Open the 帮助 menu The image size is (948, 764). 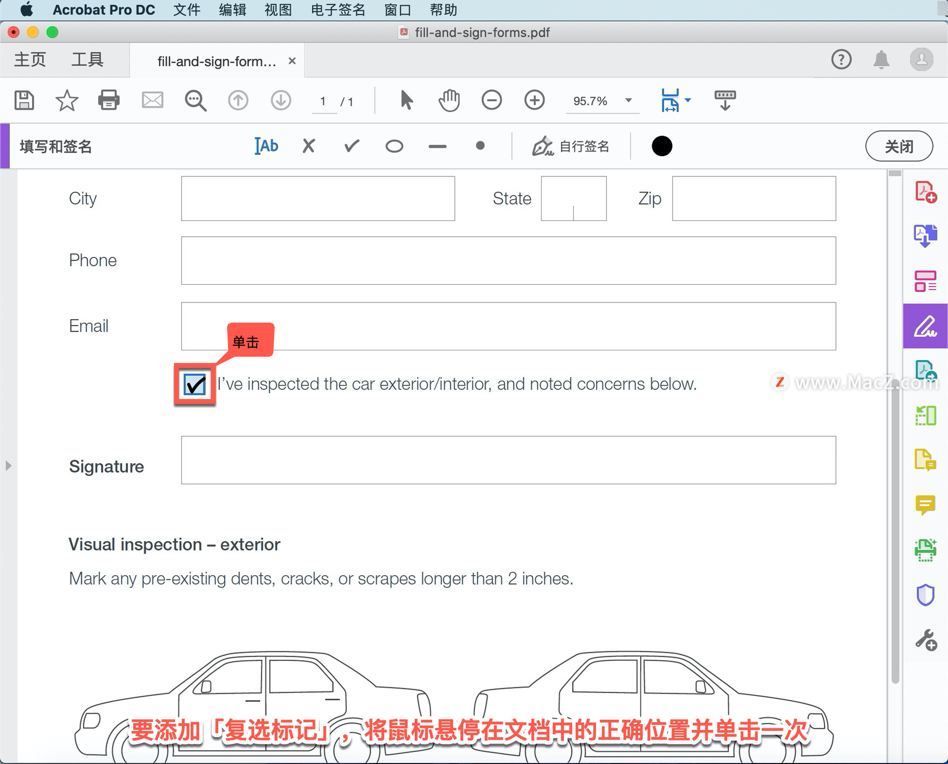tap(443, 10)
